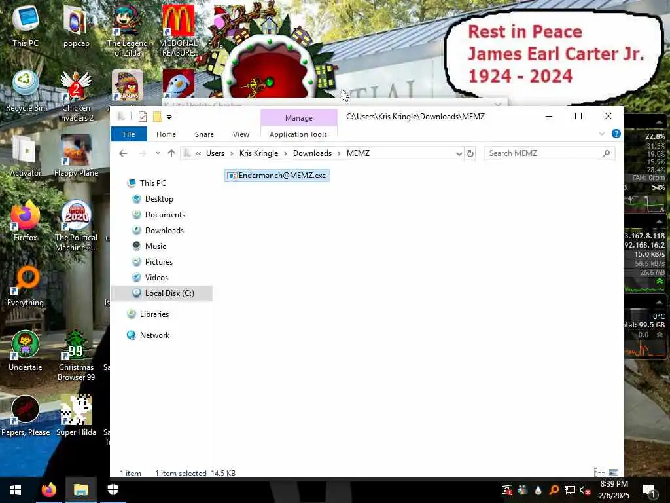Switch to details view layout icon
Image resolution: width=670 pixels, height=503 pixels.
tap(599, 473)
